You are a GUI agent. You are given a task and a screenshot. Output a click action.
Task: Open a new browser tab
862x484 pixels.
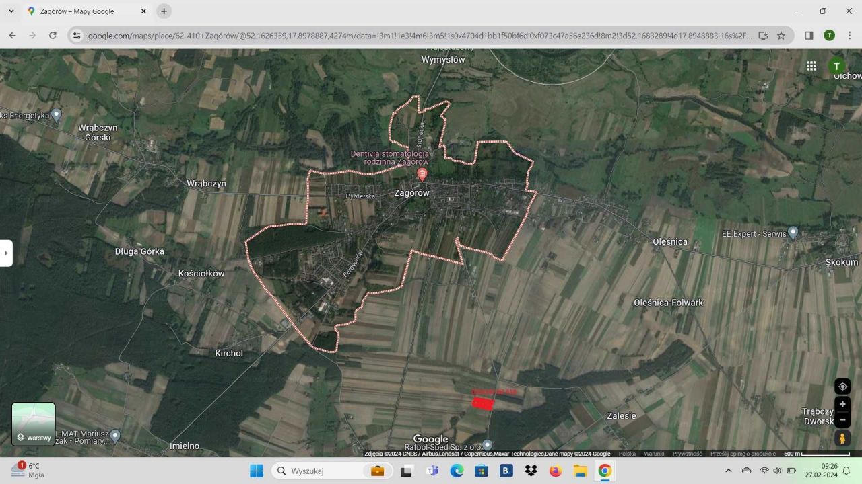pos(164,11)
